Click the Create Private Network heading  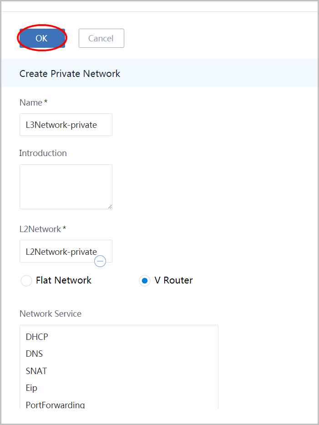(x=70, y=73)
